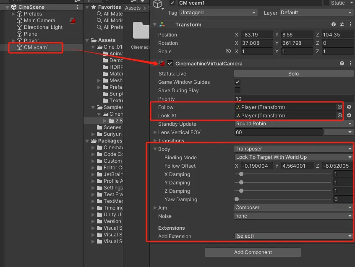The height and width of the screenshot is (267, 355).
Task: Toggle the CM vcam1 active checkbox
Action: [x=172, y=3]
